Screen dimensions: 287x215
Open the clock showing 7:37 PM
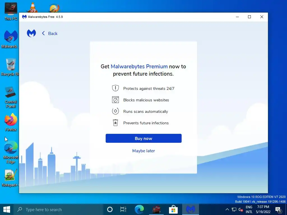tap(263, 209)
